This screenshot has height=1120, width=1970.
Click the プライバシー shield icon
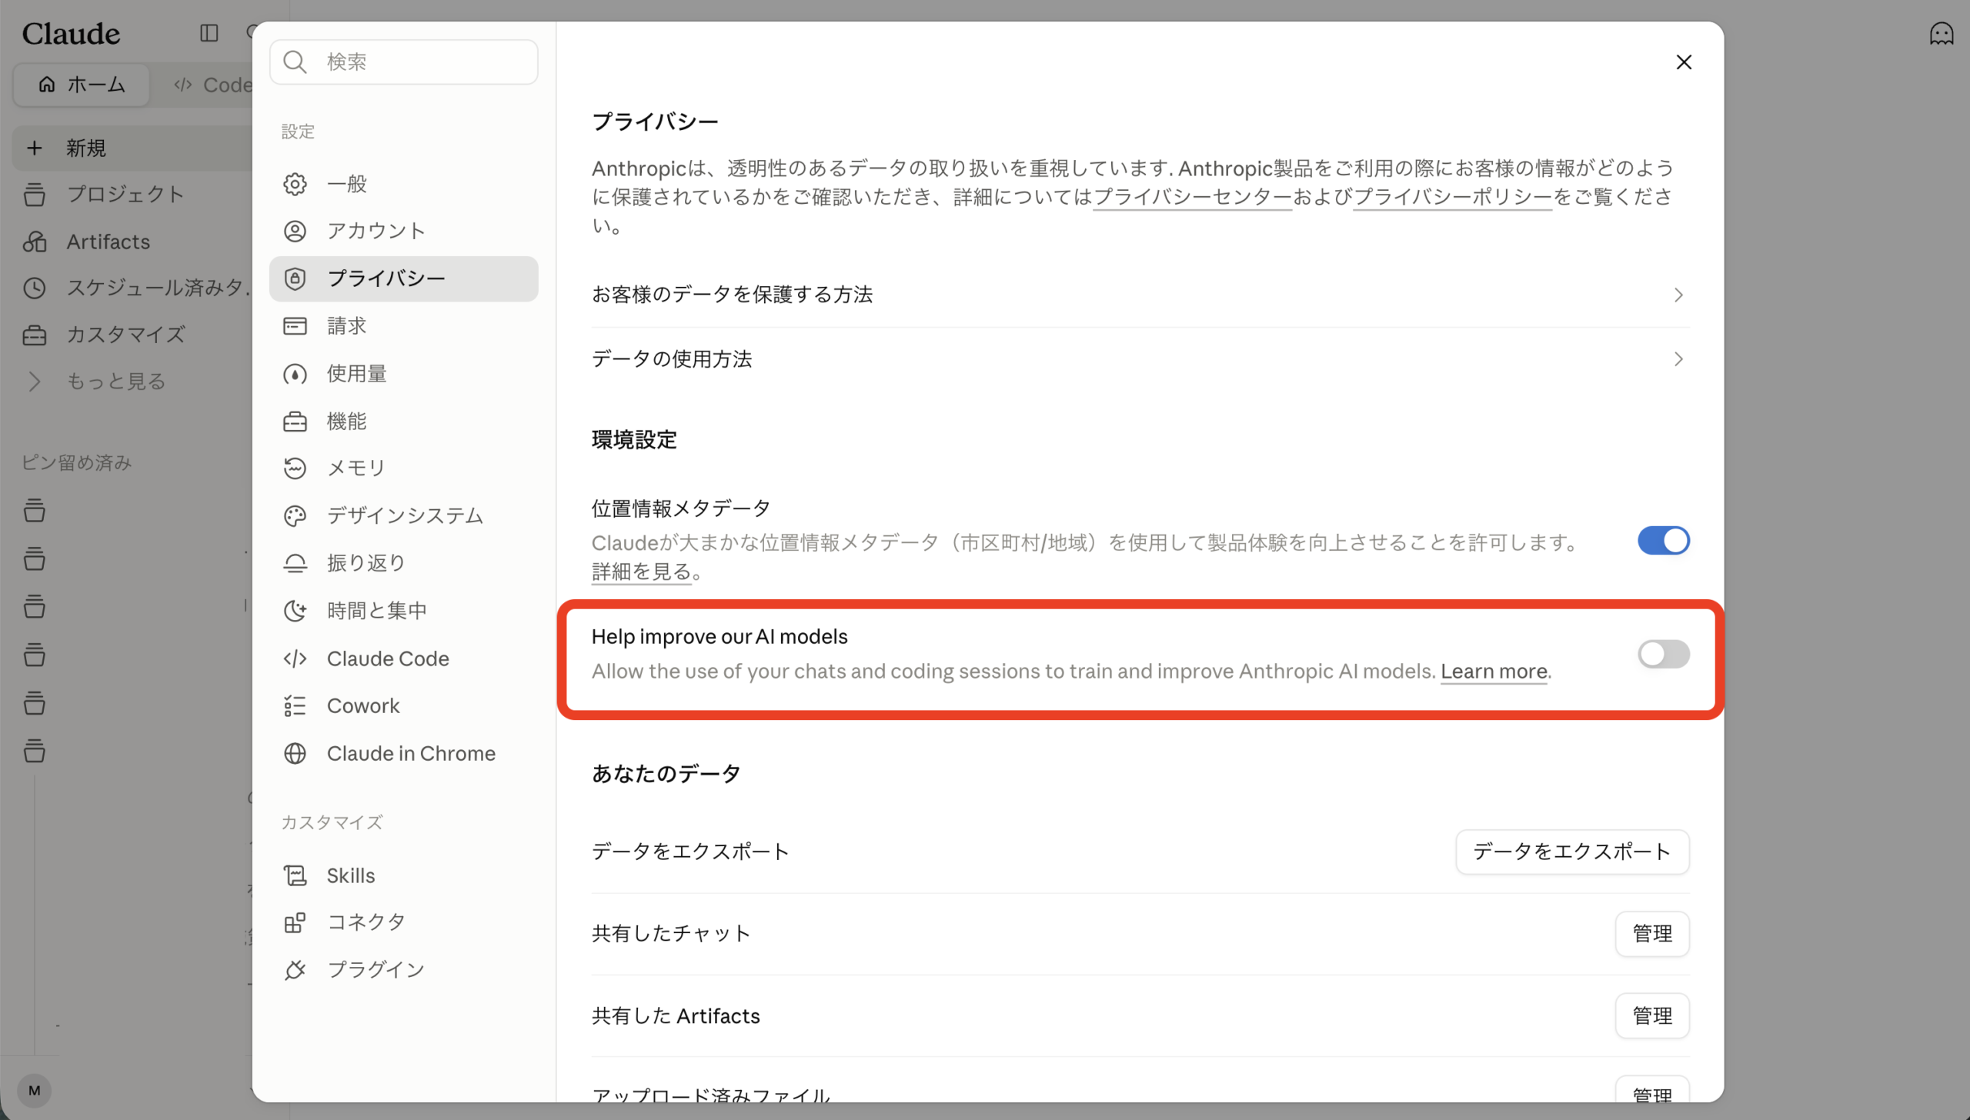point(295,278)
